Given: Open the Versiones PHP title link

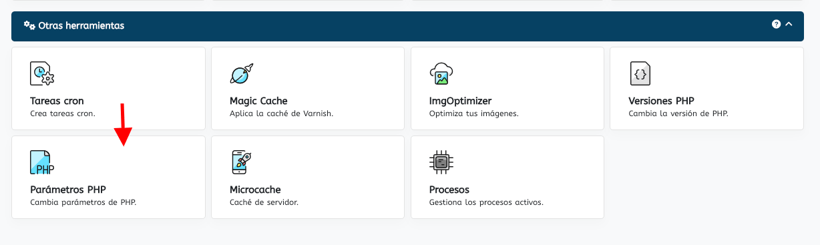Looking at the screenshot, I should point(661,101).
